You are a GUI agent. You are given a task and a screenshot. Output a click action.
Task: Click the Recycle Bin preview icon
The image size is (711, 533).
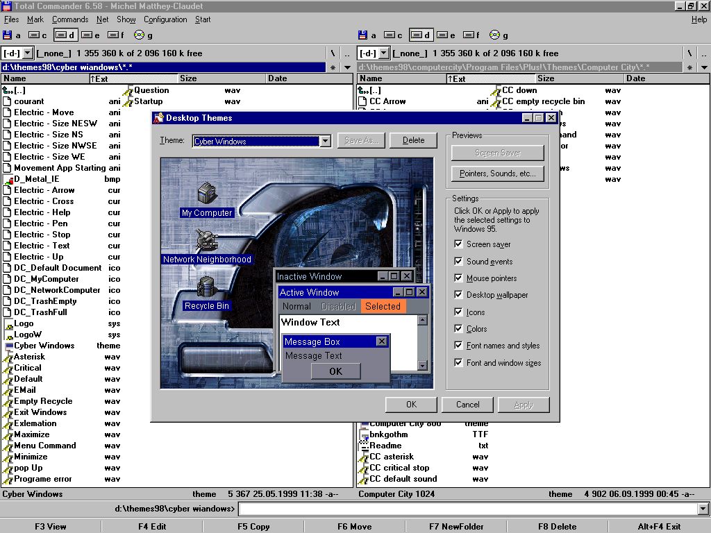click(x=206, y=287)
